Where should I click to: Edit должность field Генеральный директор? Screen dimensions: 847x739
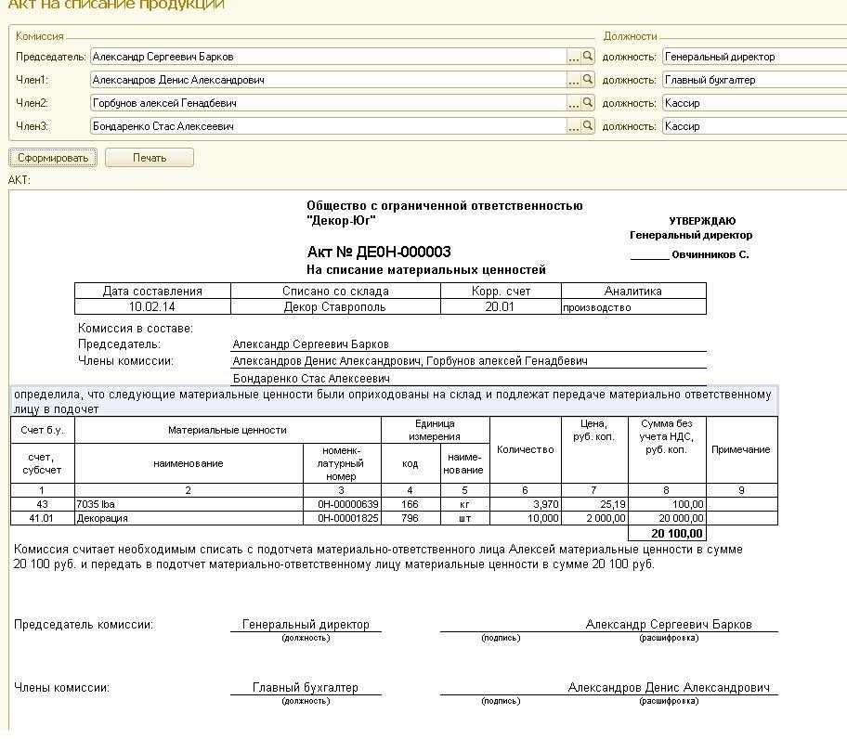[x=755, y=56]
